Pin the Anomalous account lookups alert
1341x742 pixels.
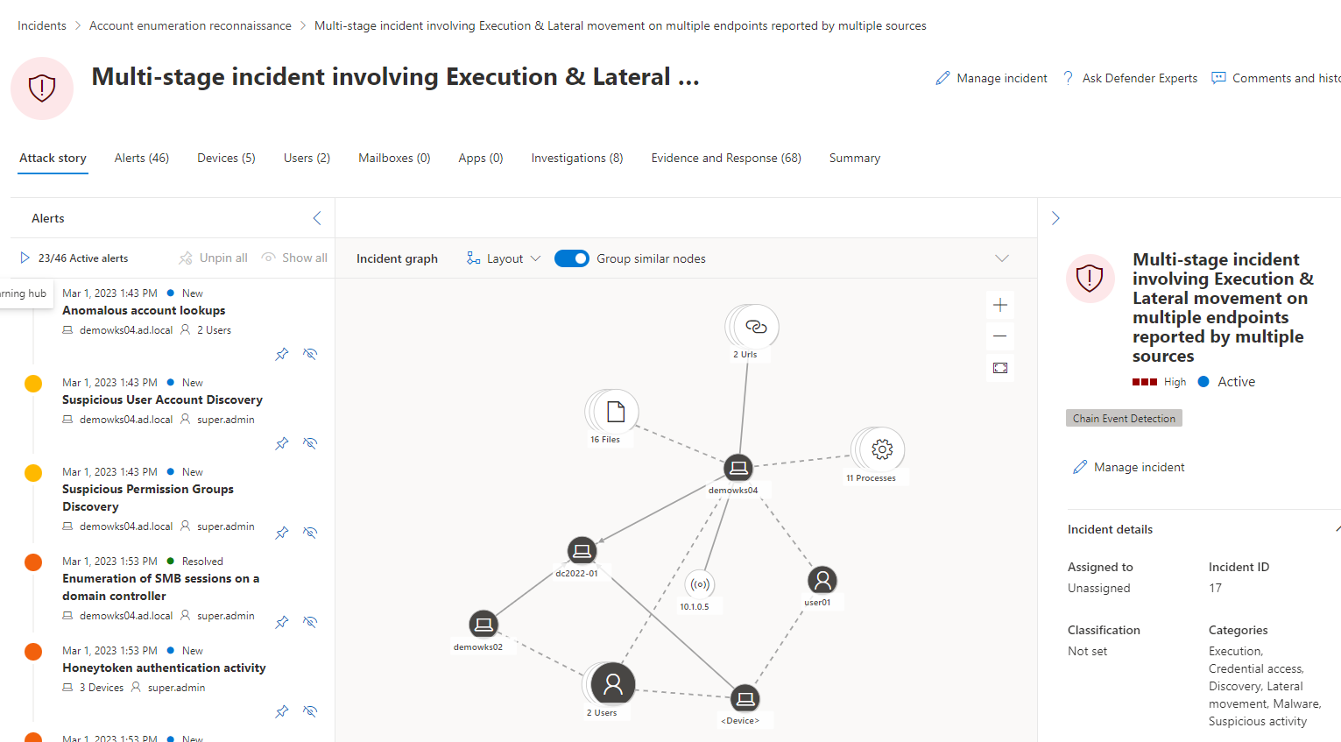282,354
